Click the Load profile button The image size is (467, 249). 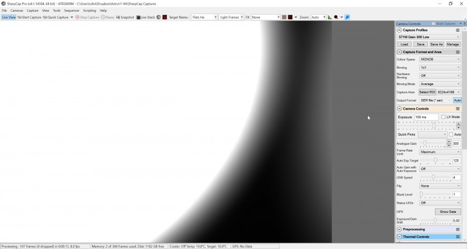click(x=404, y=44)
